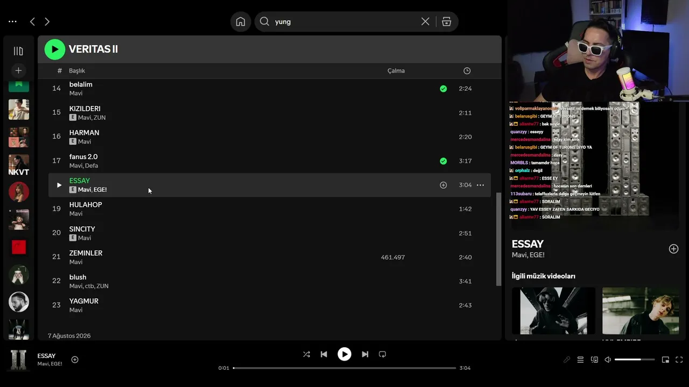Open ESSAY title in right panel
Viewport: 689px width, 387px height.
pos(528,244)
